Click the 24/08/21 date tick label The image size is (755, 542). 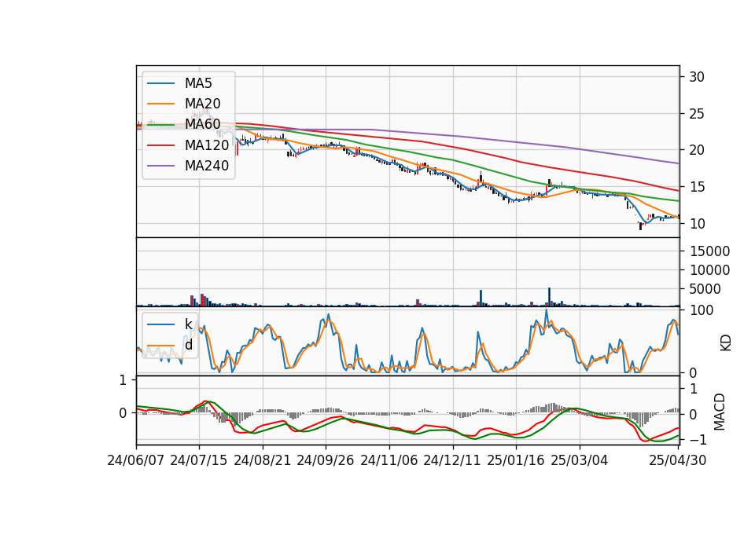tap(263, 460)
